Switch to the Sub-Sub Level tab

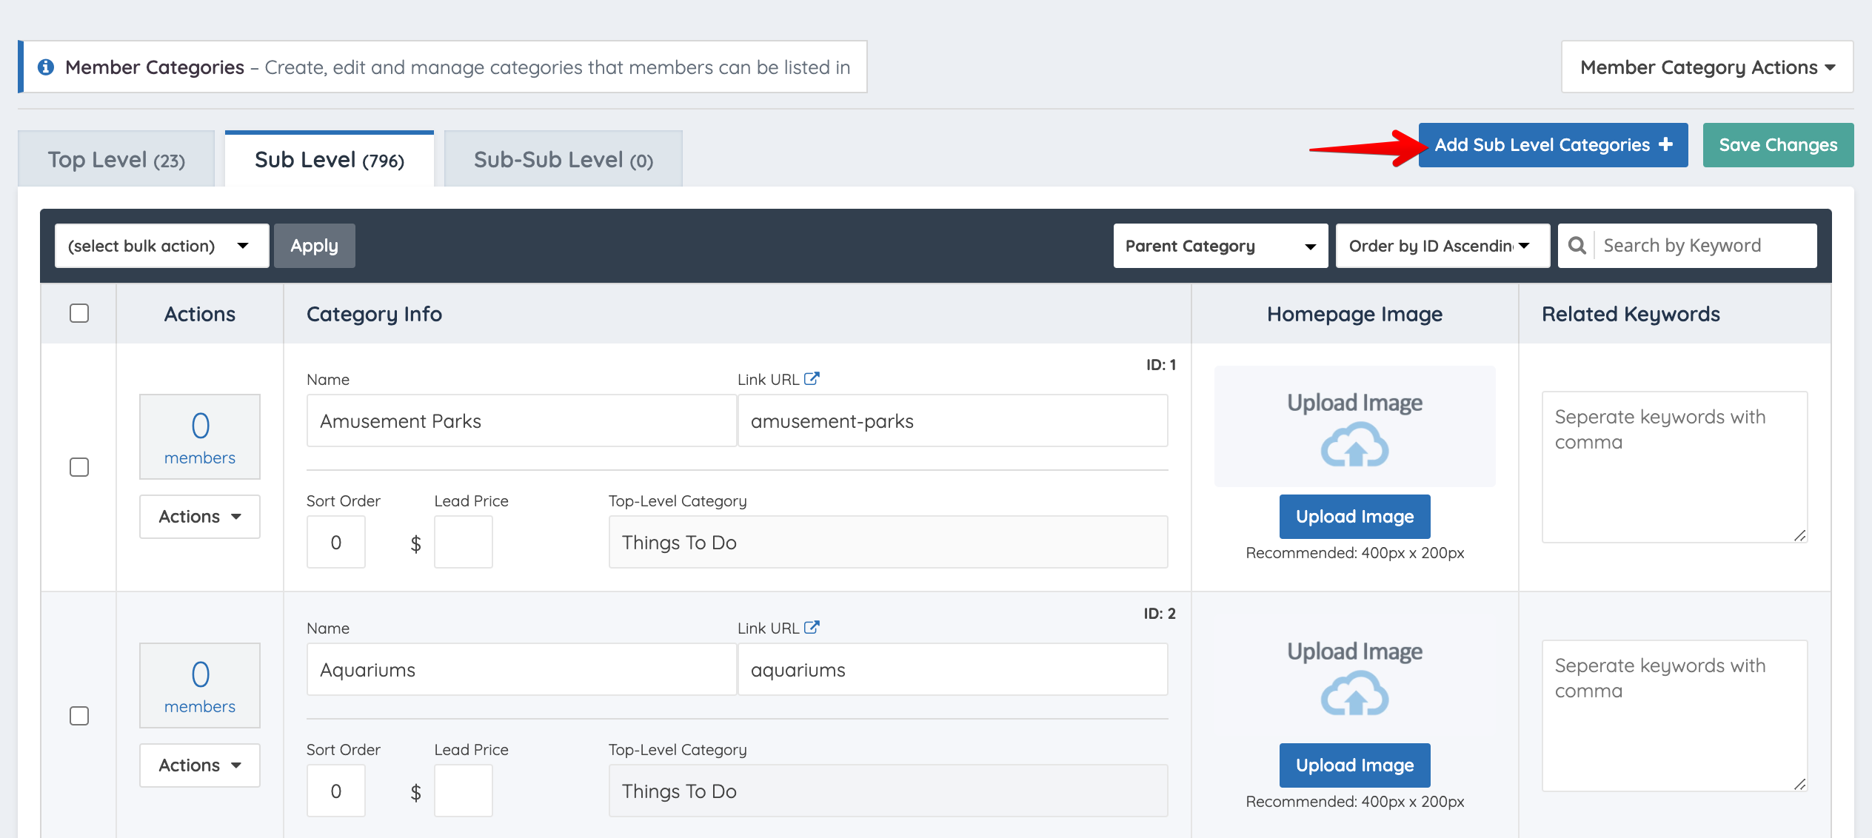563,160
